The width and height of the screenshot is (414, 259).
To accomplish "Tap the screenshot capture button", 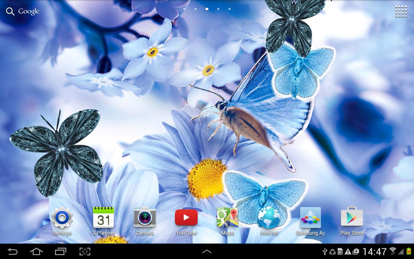I will (x=85, y=252).
